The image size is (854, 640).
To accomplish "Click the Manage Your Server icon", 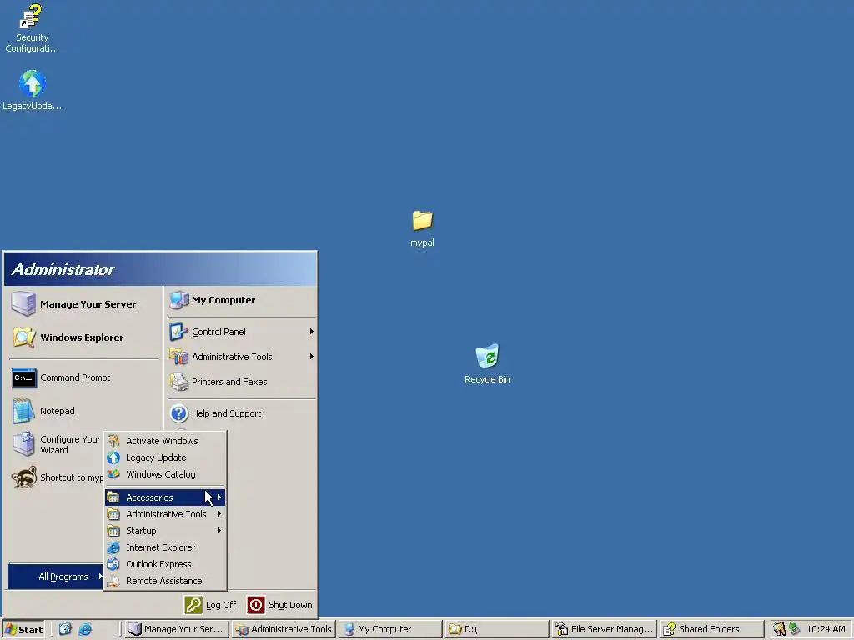I will pos(23,303).
